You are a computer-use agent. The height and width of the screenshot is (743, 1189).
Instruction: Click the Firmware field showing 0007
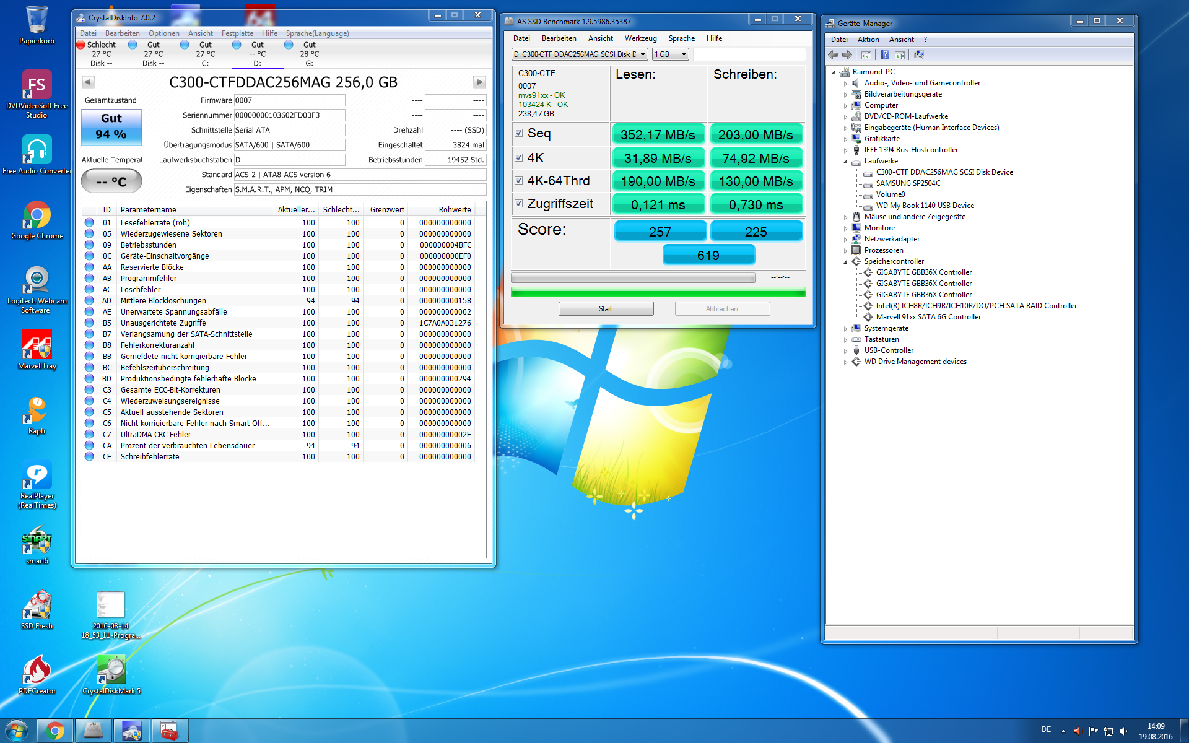289,100
